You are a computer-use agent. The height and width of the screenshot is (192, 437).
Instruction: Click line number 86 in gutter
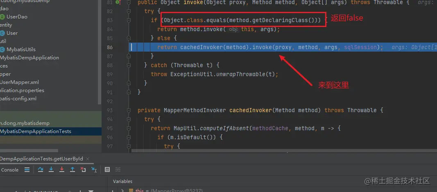tap(109, 47)
